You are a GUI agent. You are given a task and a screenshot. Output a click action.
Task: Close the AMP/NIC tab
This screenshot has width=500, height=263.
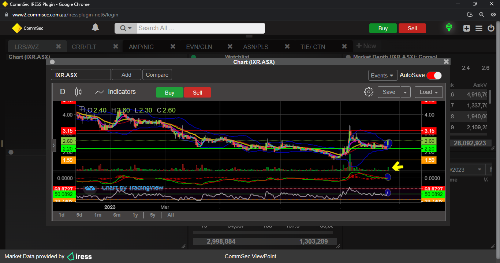coord(173,46)
